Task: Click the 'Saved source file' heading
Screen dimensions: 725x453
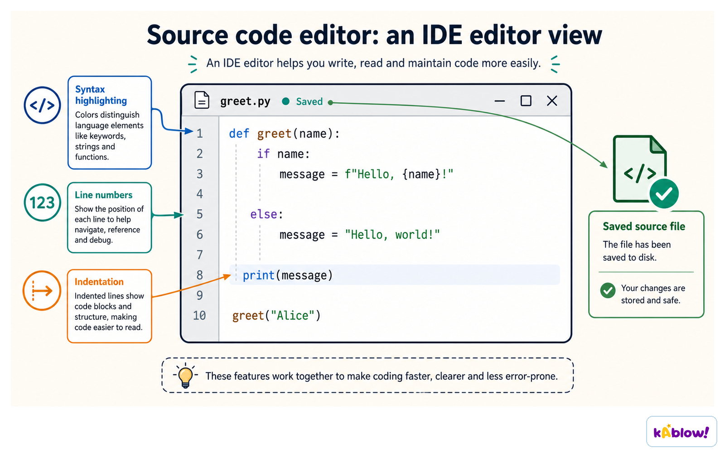Action: point(644,226)
